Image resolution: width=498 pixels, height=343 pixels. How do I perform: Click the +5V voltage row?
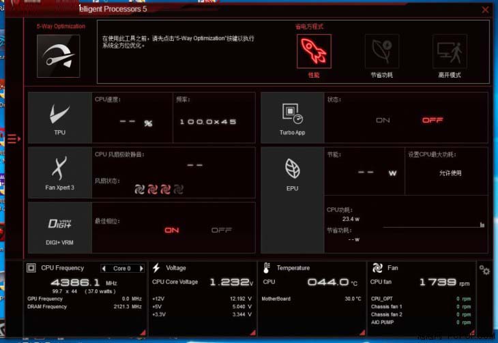pyautogui.click(x=202, y=306)
